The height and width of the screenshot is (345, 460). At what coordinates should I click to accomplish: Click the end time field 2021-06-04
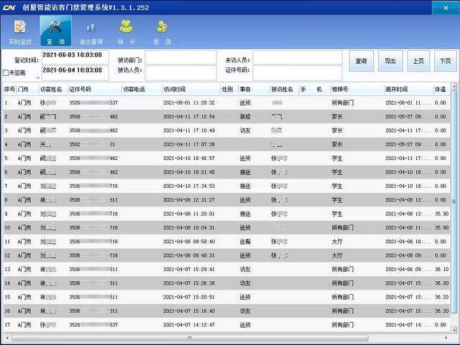75,70
